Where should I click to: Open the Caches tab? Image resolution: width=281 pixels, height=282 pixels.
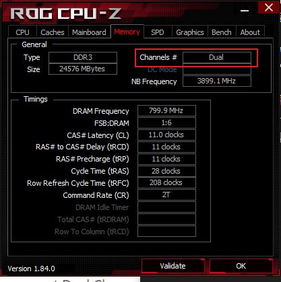(x=53, y=32)
